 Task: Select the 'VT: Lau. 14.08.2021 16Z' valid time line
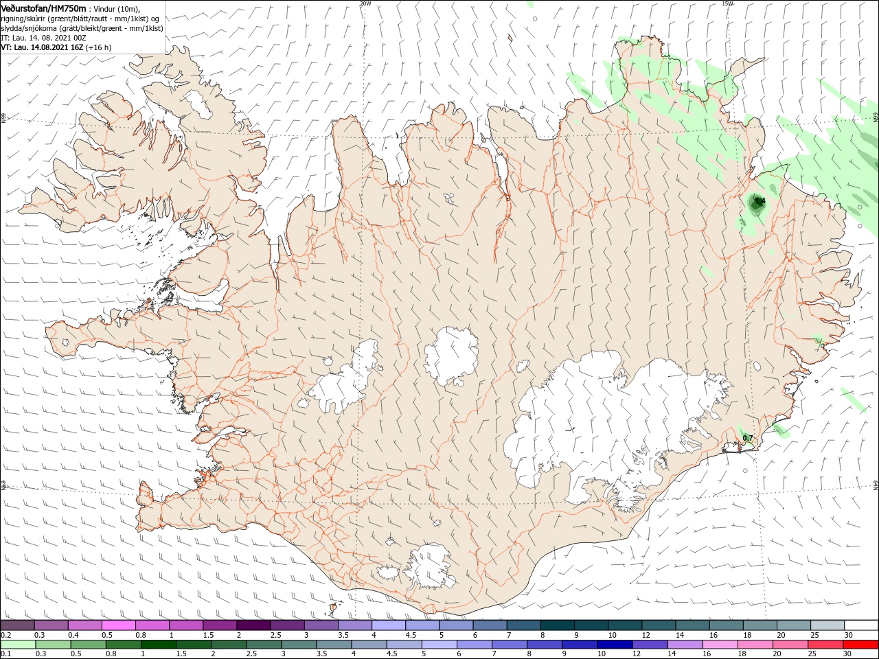pos(42,47)
